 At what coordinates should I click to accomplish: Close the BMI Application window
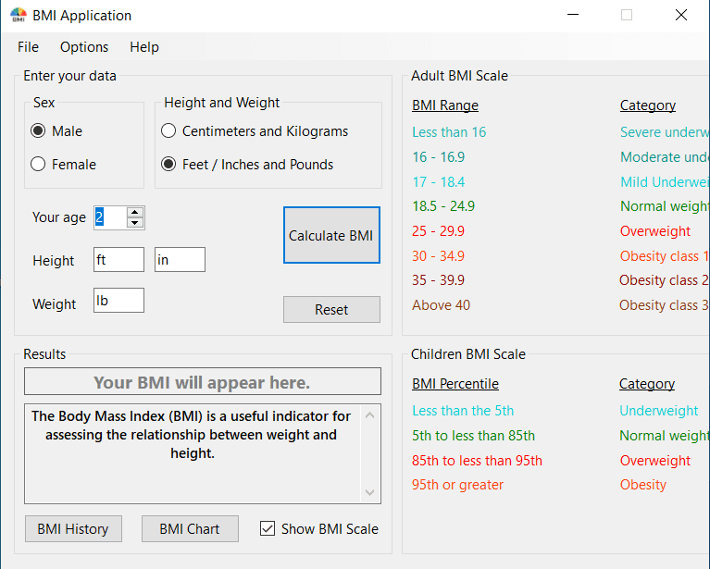pos(681,15)
